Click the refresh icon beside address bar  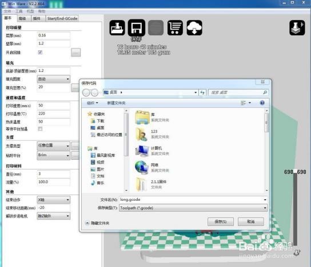pos(202,92)
